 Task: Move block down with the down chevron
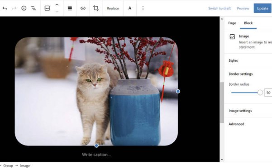[x=57, y=12]
